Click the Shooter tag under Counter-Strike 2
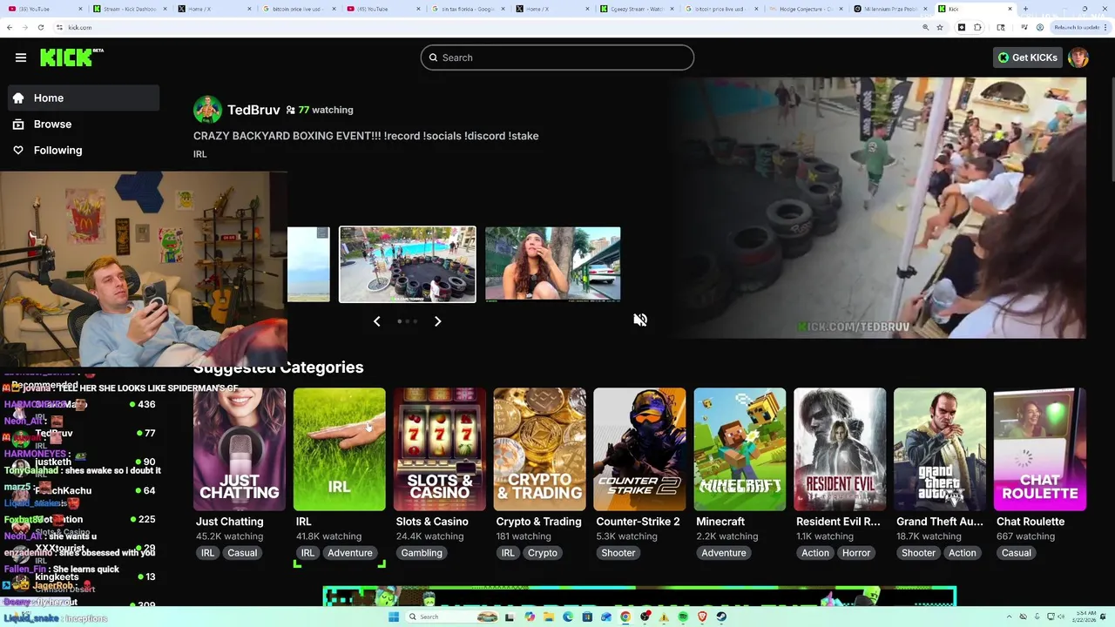 [x=618, y=553]
